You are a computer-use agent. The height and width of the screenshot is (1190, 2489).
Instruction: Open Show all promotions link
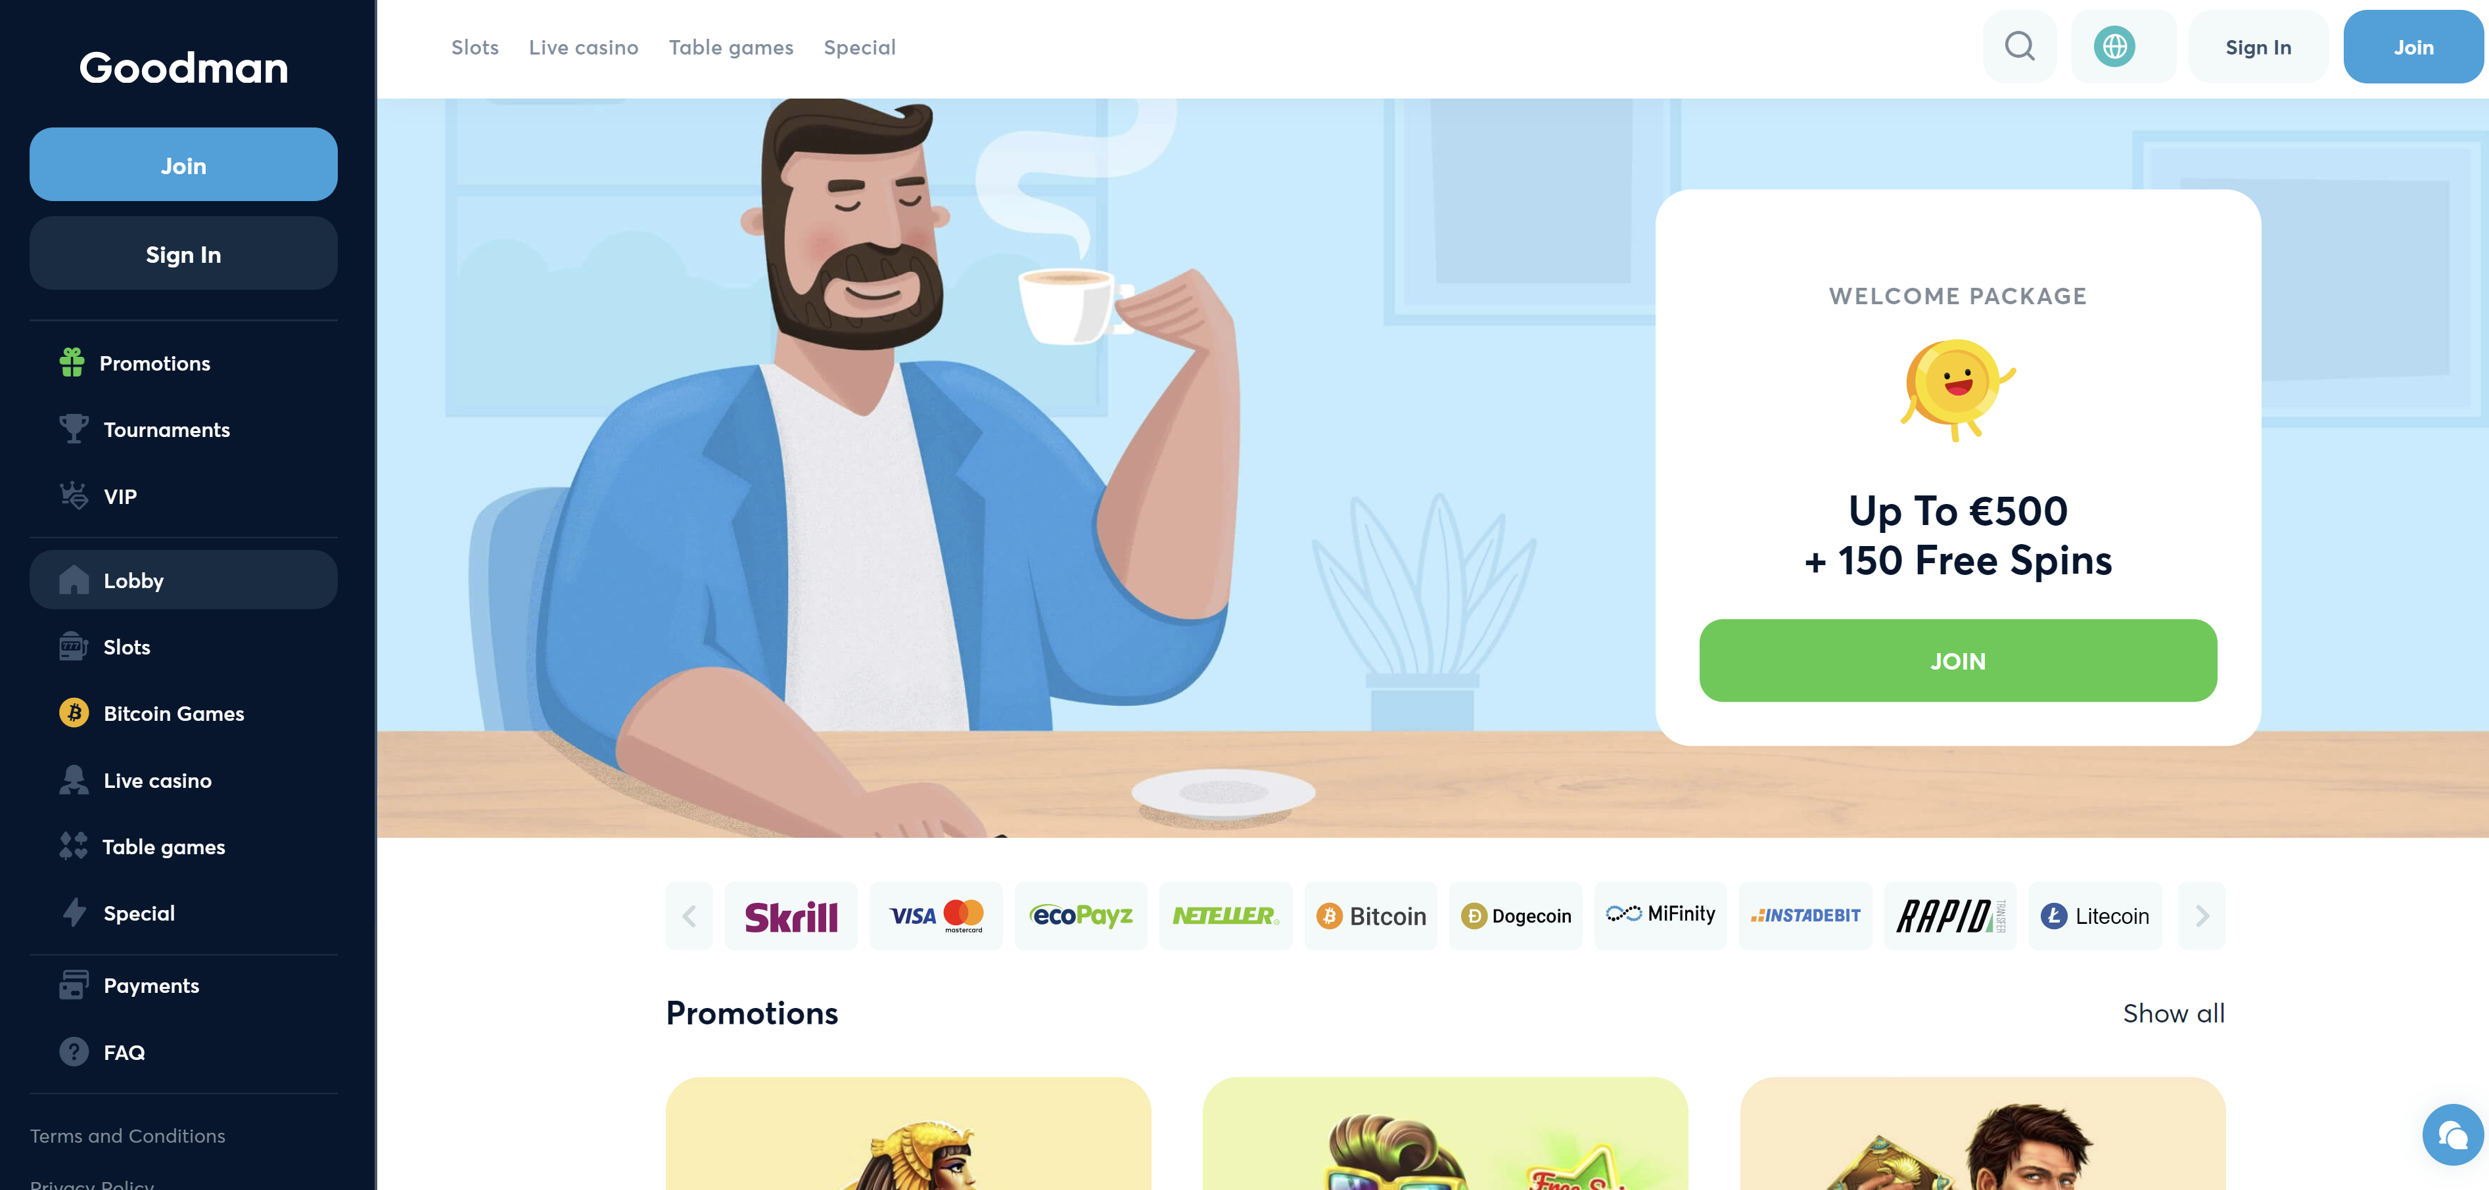(x=2174, y=1013)
